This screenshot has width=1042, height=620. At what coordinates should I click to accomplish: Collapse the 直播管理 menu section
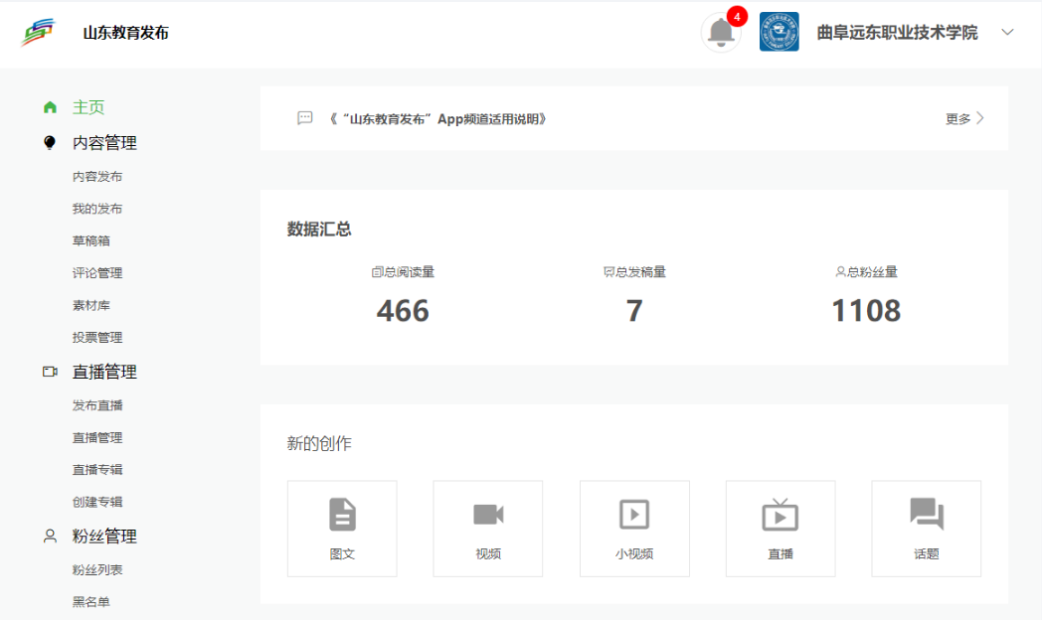coord(104,372)
